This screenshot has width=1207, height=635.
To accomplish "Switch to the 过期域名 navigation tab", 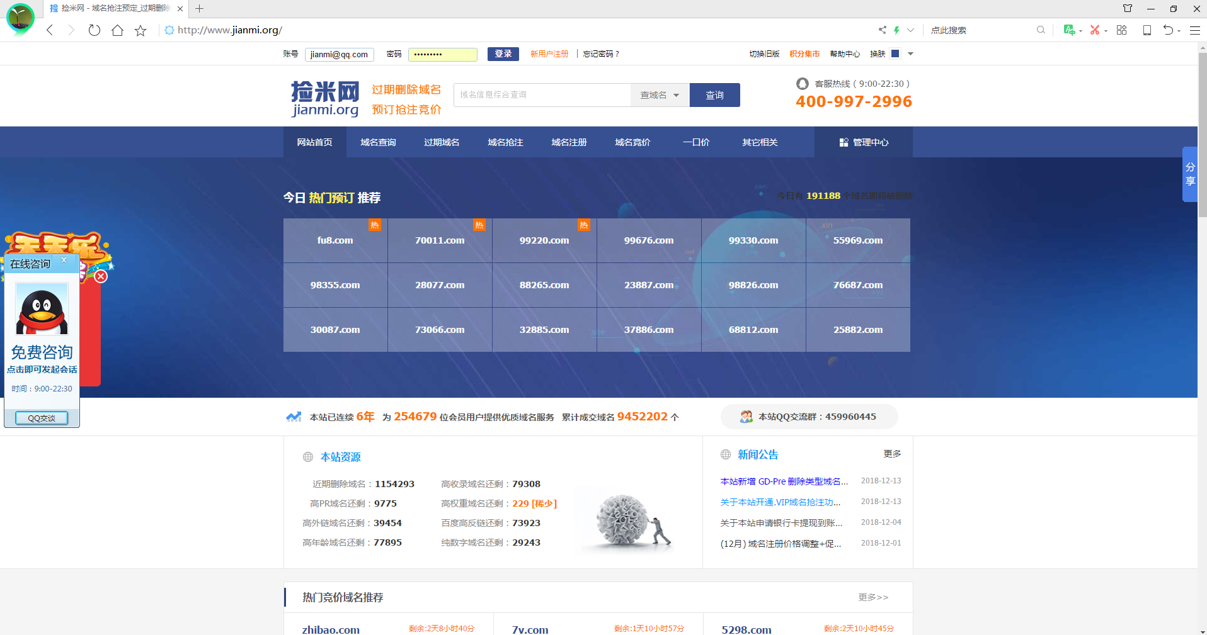I will (442, 142).
